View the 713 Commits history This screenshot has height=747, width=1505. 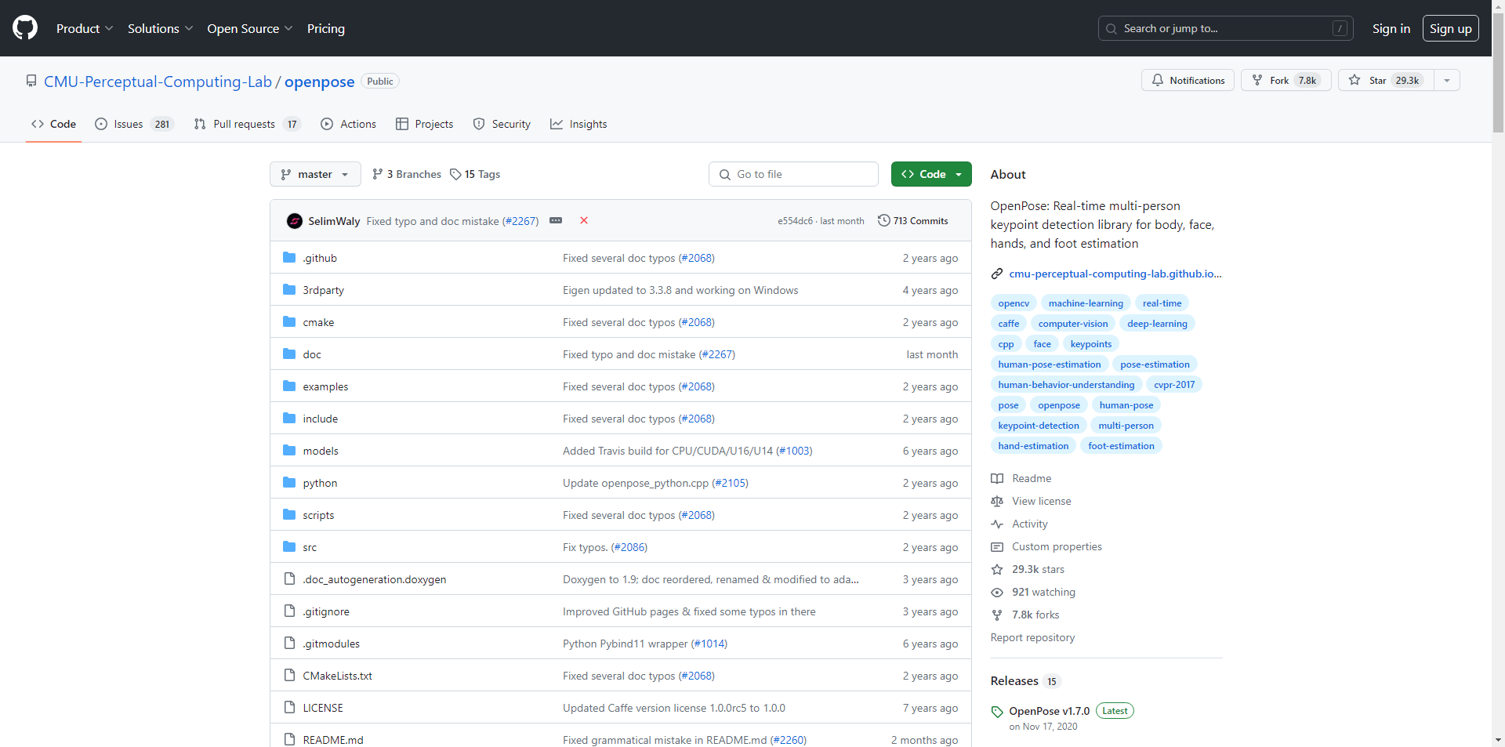pos(913,220)
